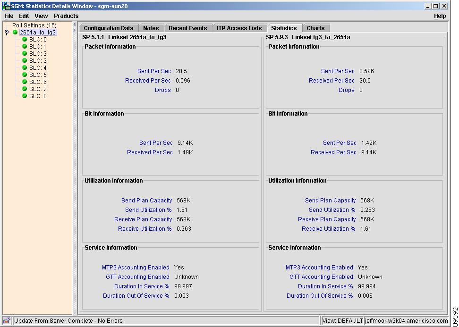Open the File menu
Screen dimensions: 459x327
[9, 16]
